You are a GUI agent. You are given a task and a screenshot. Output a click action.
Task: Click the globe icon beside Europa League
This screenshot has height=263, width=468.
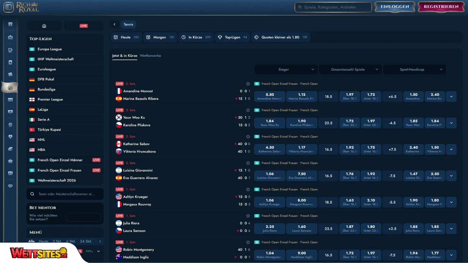(32, 49)
